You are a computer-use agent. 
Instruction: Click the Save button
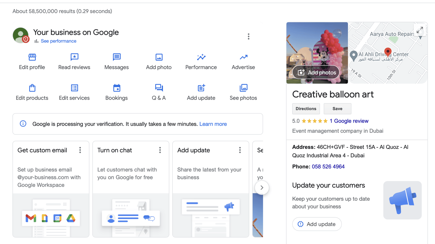click(337, 109)
